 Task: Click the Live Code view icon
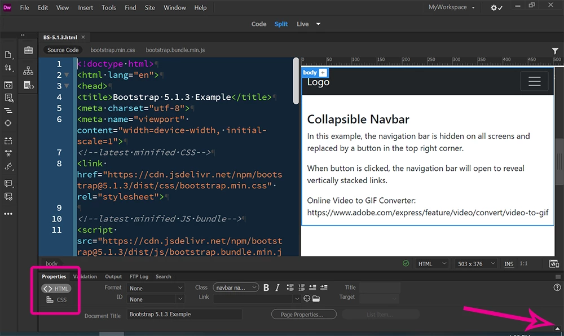pyautogui.click(x=8, y=85)
